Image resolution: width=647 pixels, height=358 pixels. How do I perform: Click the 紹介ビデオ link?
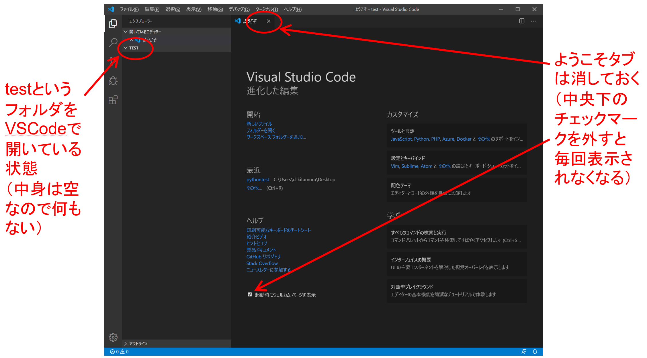(257, 237)
